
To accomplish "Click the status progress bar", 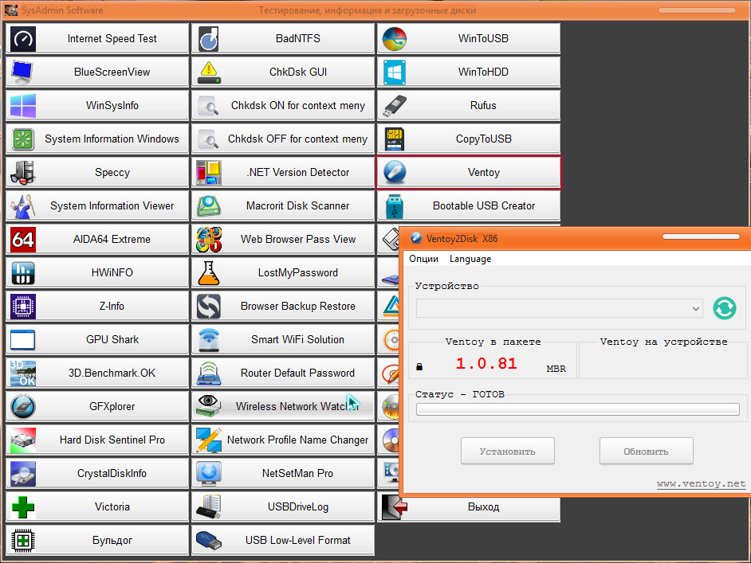I will [x=577, y=409].
